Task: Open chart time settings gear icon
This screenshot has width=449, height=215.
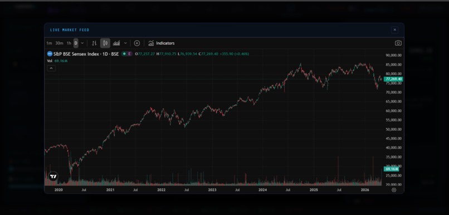Action: (394, 190)
